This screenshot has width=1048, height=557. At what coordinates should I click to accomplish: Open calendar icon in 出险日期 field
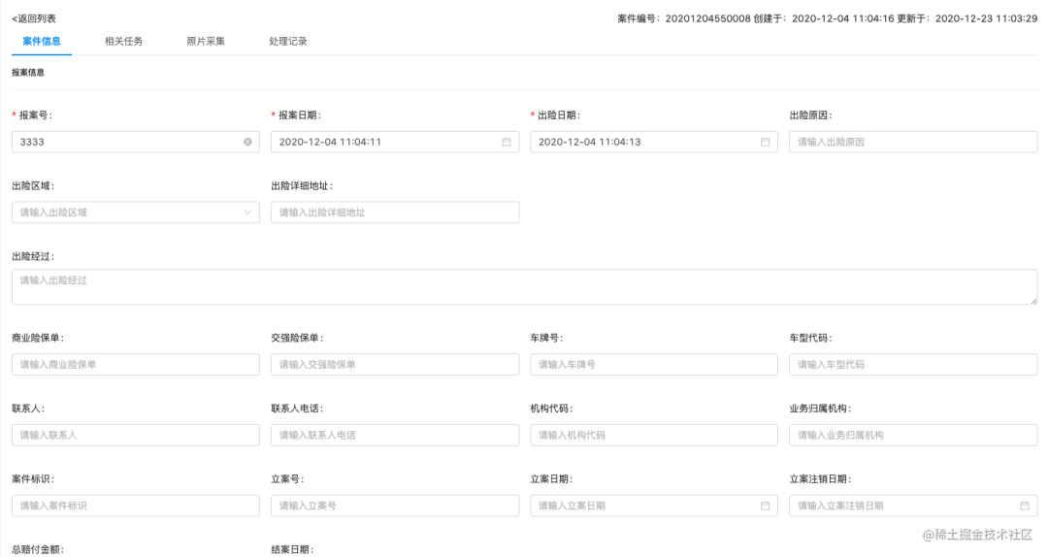coord(765,142)
